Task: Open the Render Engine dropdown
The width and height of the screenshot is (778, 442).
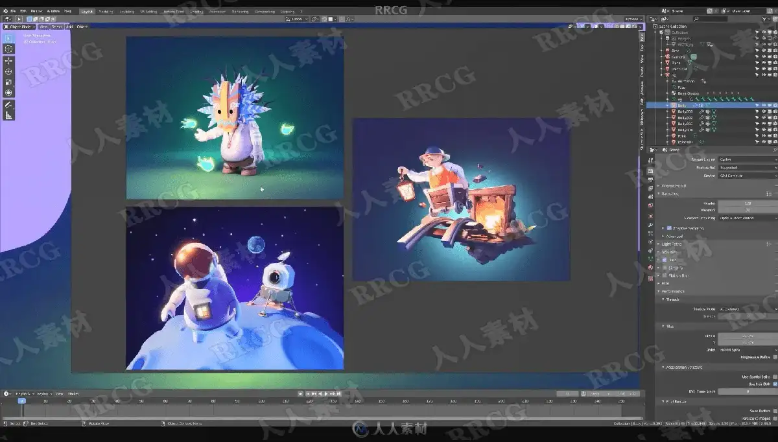Action: [x=748, y=159]
